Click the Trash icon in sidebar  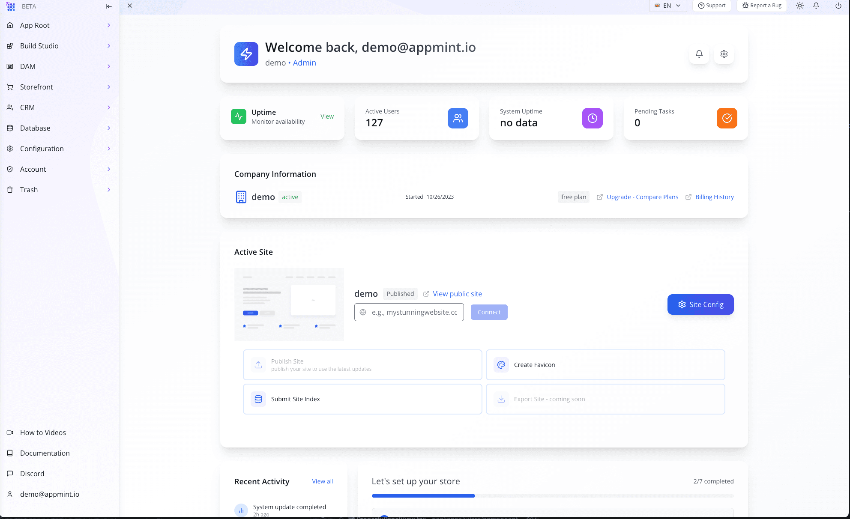(x=10, y=190)
